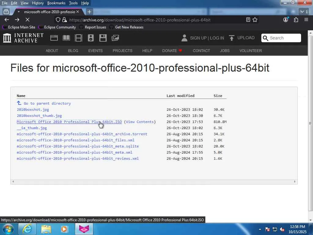The image size is (313, 235).
Task: Click the UPLOAD link text
Action: click(x=246, y=38)
